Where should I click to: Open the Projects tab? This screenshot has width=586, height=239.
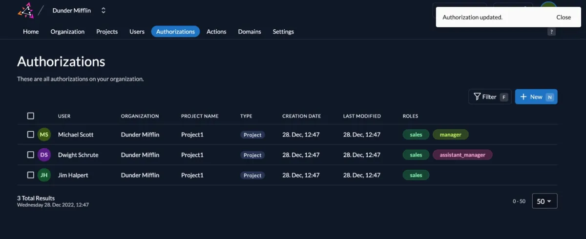click(x=107, y=32)
